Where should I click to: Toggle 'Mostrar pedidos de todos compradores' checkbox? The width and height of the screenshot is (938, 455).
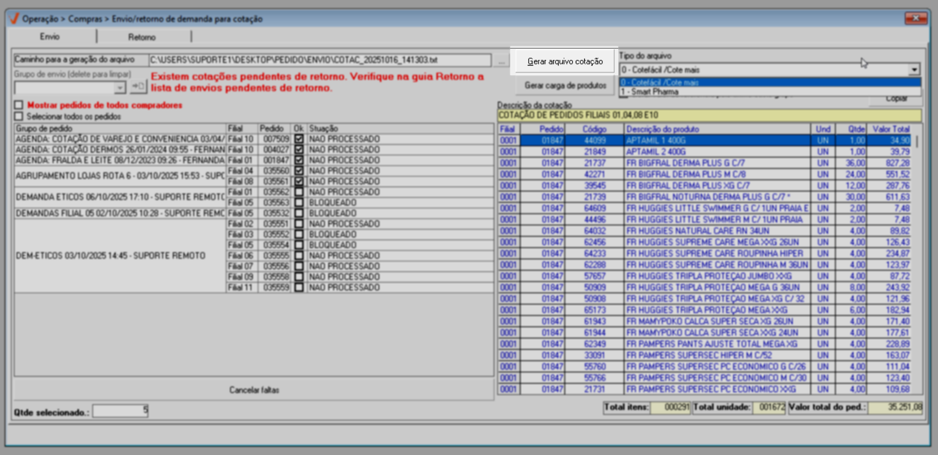(x=19, y=105)
